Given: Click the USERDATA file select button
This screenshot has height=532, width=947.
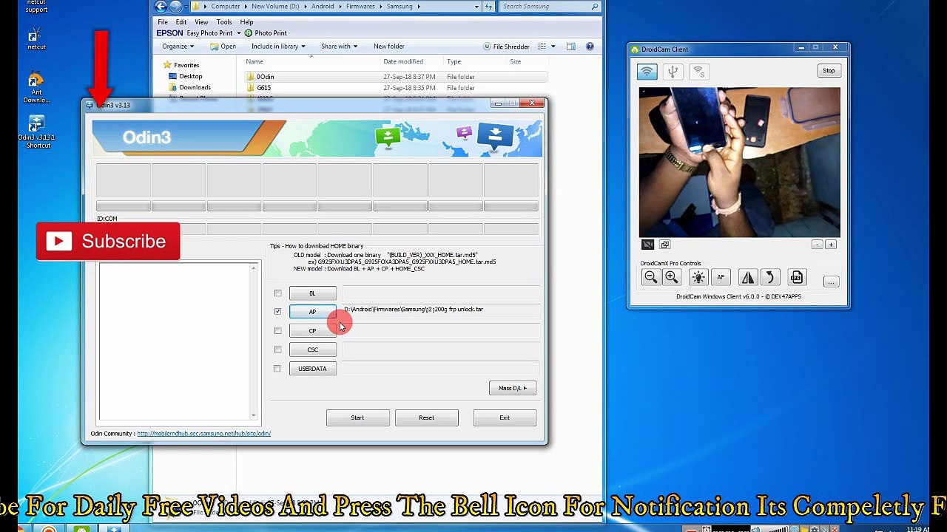Looking at the screenshot, I should (x=312, y=369).
